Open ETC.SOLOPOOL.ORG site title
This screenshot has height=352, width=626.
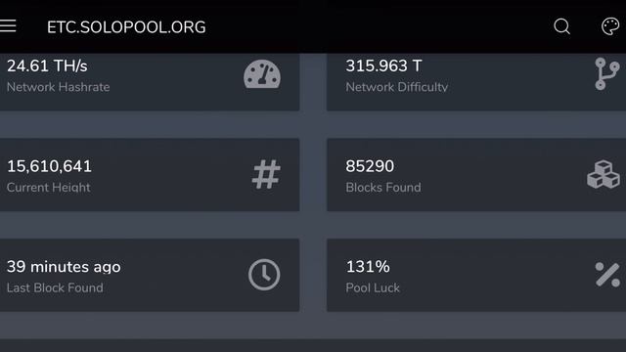coord(126,27)
